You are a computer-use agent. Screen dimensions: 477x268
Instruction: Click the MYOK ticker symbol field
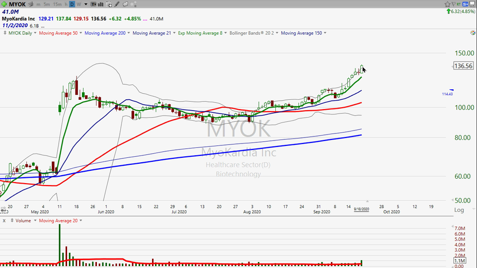tap(17, 4)
